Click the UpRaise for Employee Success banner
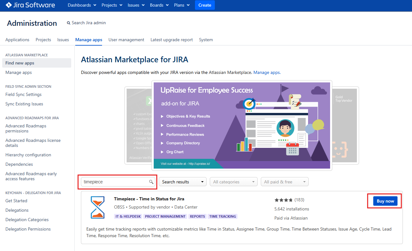412x251 pixels. tap(242, 125)
